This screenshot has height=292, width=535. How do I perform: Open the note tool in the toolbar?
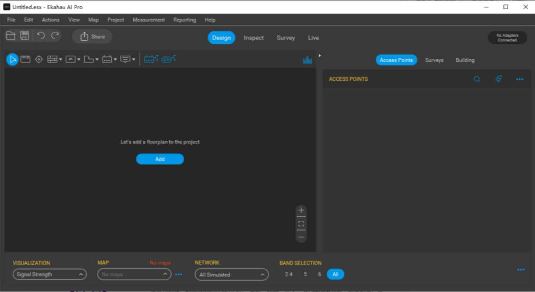[125, 59]
